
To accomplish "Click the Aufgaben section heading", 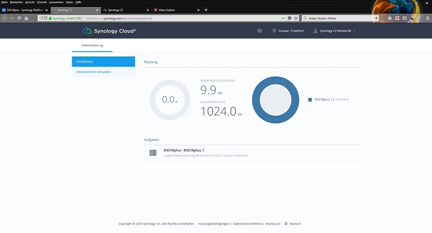I will [151, 140].
